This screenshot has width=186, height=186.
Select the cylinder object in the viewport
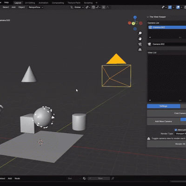pos(79,122)
